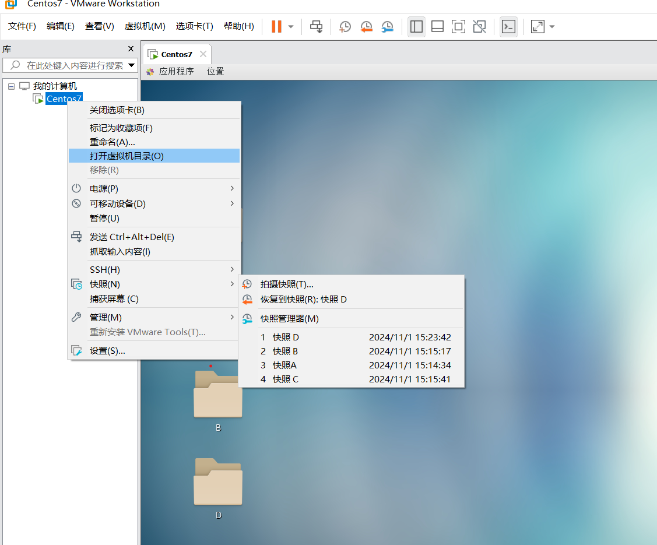Open the 帮助(H) menu
657x545 pixels.
pyautogui.click(x=239, y=26)
